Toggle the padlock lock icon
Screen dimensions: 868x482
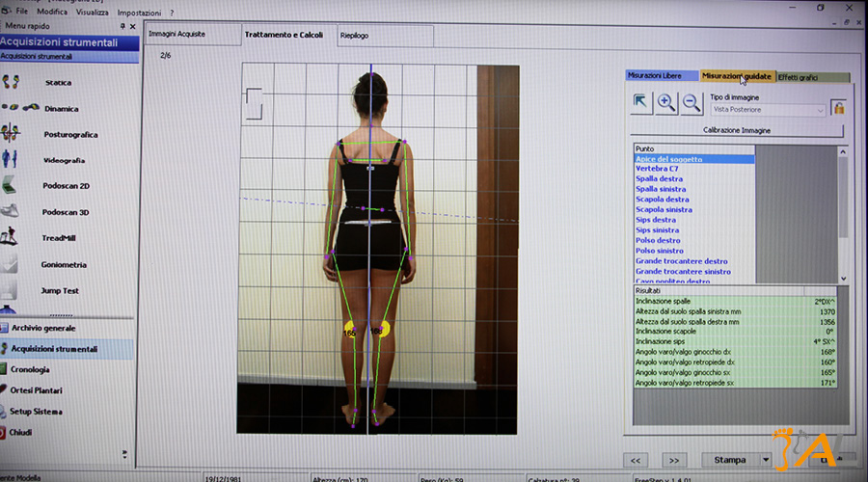point(838,107)
